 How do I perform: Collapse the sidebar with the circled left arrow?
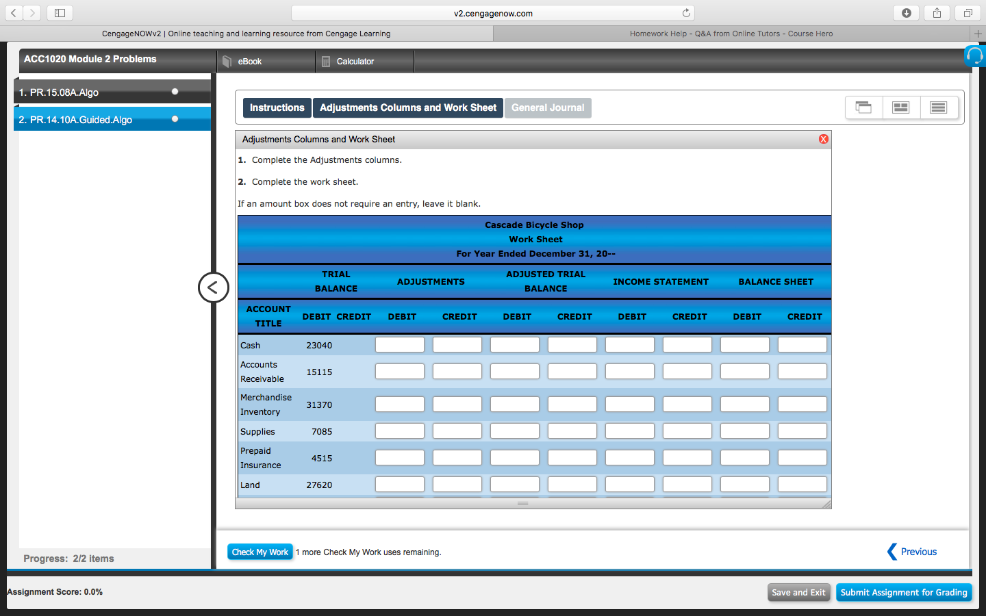click(x=213, y=287)
